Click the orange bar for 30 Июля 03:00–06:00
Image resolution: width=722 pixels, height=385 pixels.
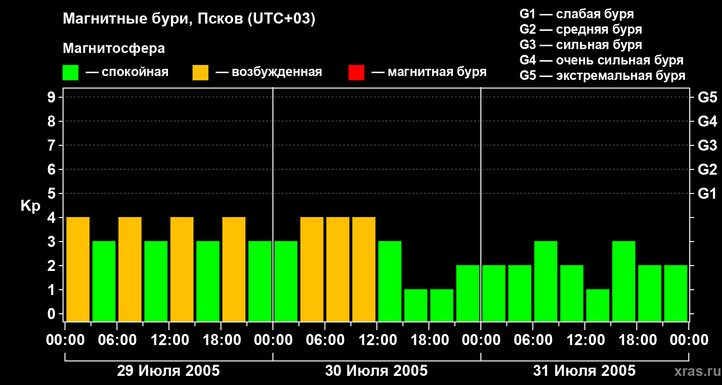coord(312,269)
